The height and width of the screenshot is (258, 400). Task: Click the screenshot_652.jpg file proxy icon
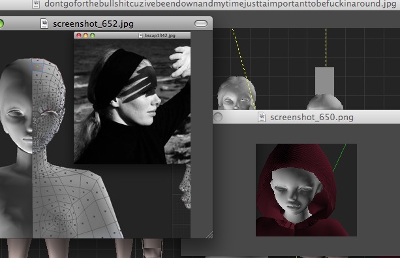44,24
